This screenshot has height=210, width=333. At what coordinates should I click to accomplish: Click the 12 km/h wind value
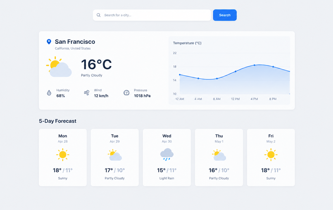101,96
